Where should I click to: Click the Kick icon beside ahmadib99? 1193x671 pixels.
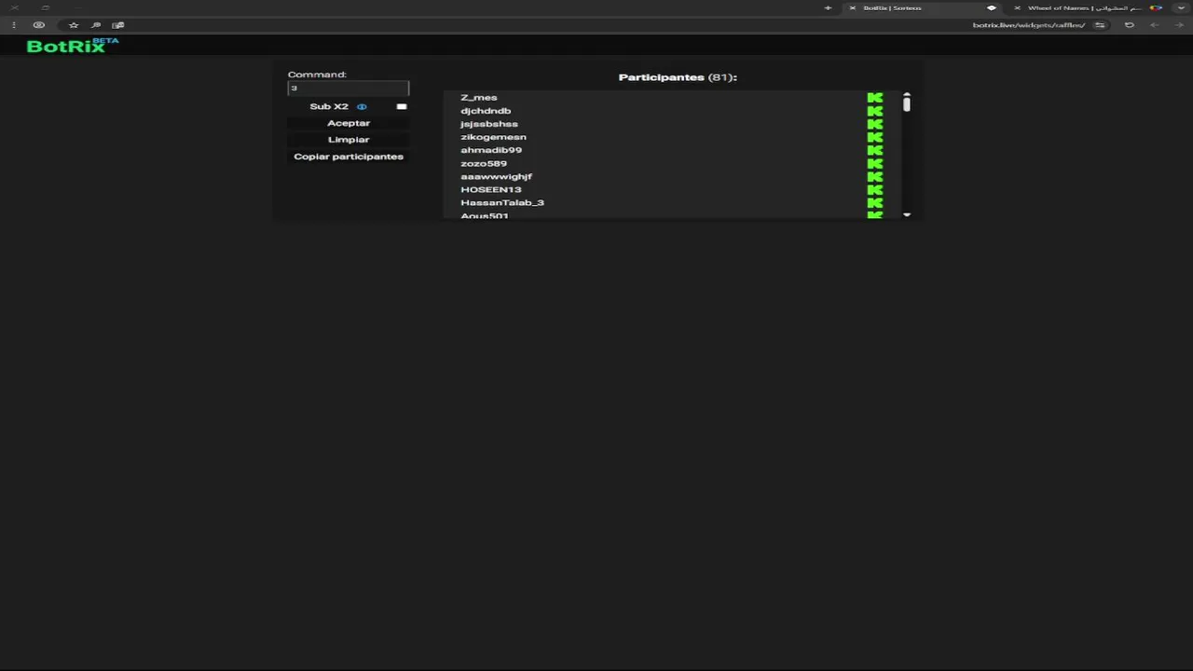(x=874, y=150)
